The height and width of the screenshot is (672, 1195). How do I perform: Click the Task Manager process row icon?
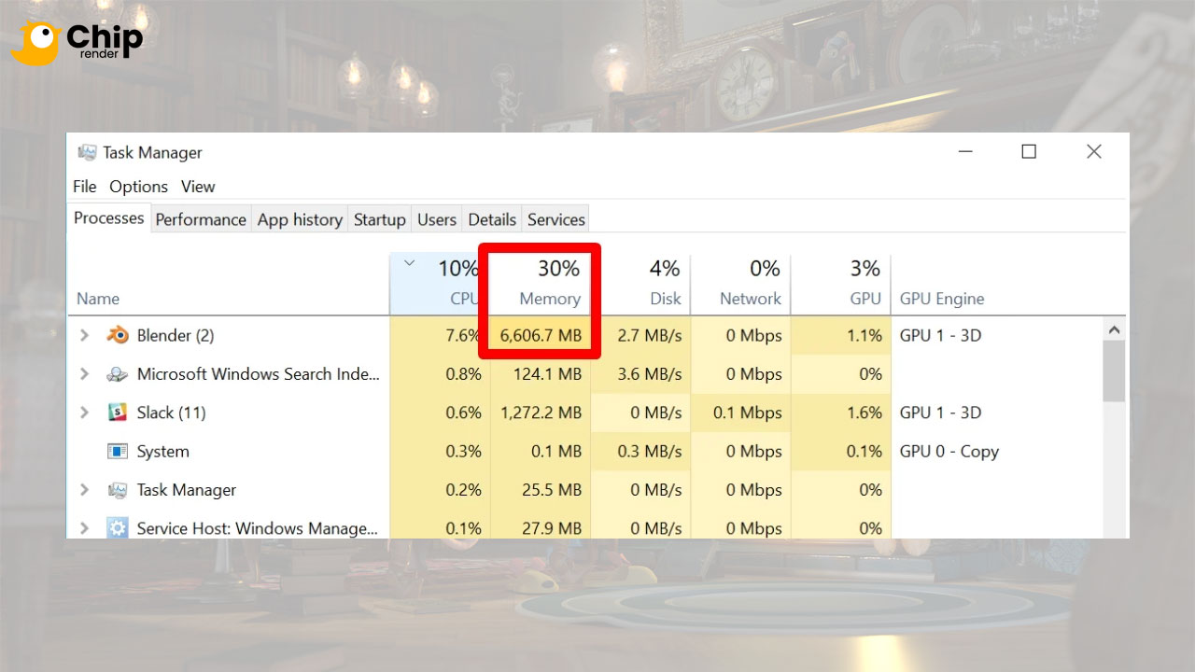coord(118,490)
